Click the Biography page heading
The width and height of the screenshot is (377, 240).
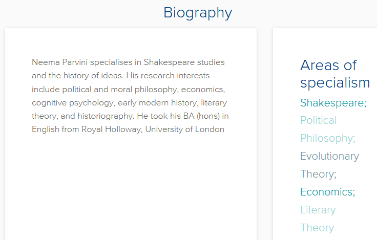pyautogui.click(x=198, y=13)
